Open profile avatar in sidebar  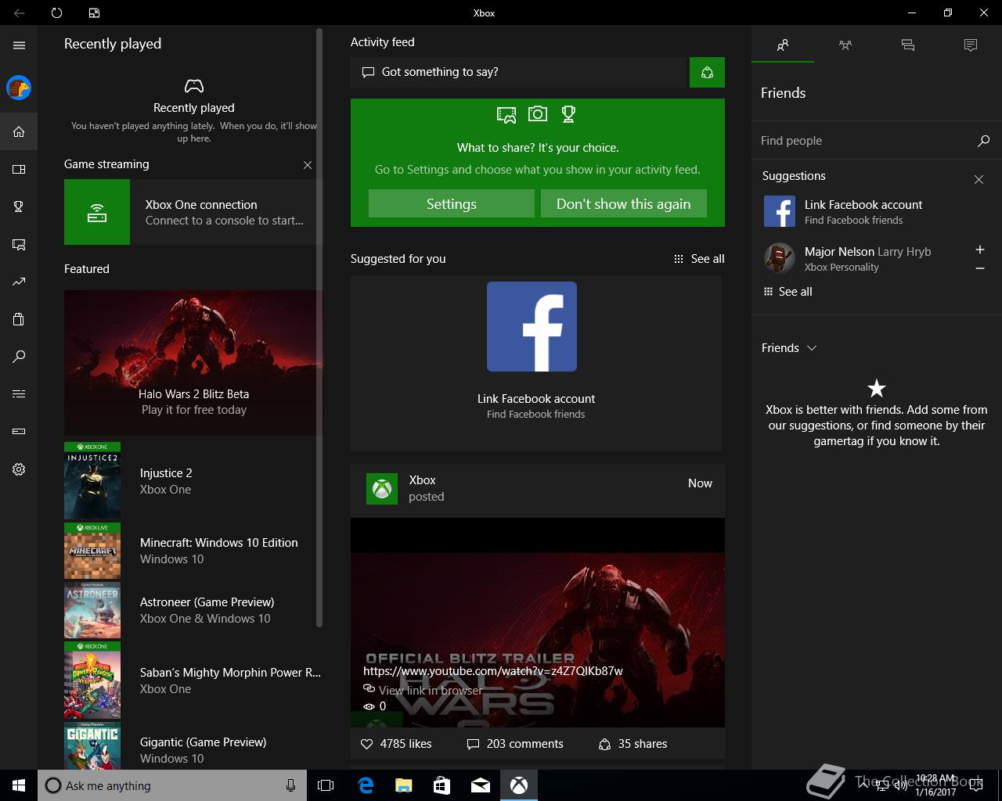point(19,88)
